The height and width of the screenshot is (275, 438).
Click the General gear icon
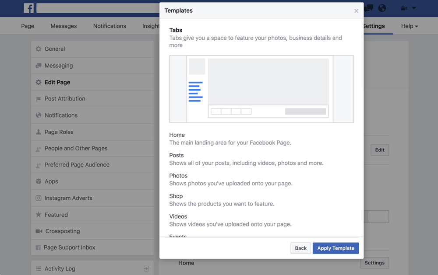[39, 49]
